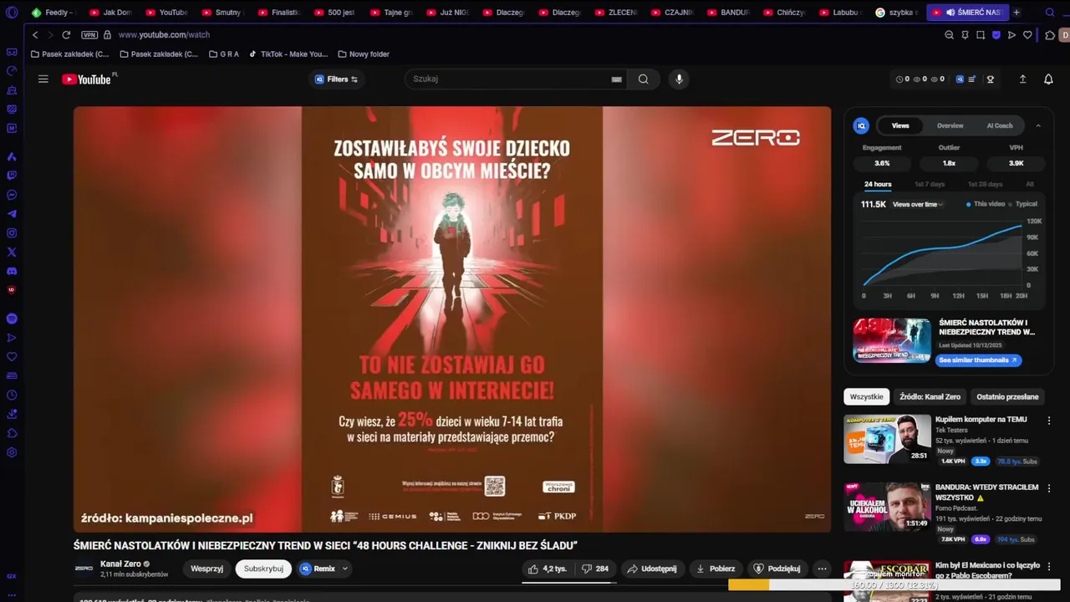Select the 1st 28 days range
The width and height of the screenshot is (1070, 602).
pos(985,184)
